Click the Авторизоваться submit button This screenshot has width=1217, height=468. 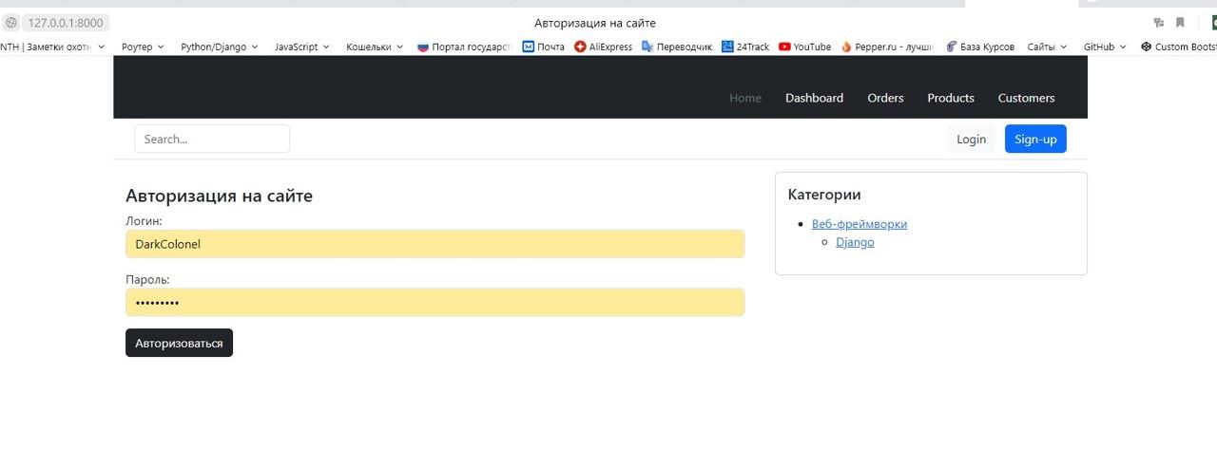(179, 343)
